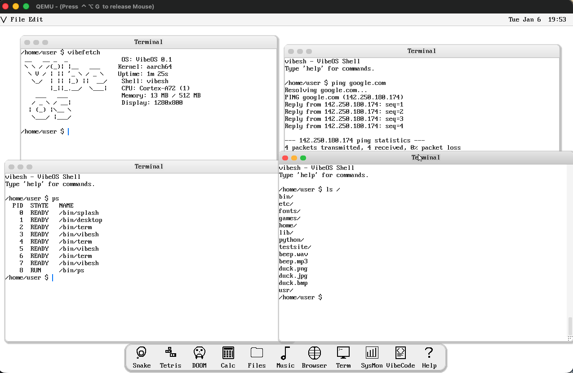Launch the VibeCode editor
Viewport: 573px width, 373px height.
pyautogui.click(x=400, y=353)
